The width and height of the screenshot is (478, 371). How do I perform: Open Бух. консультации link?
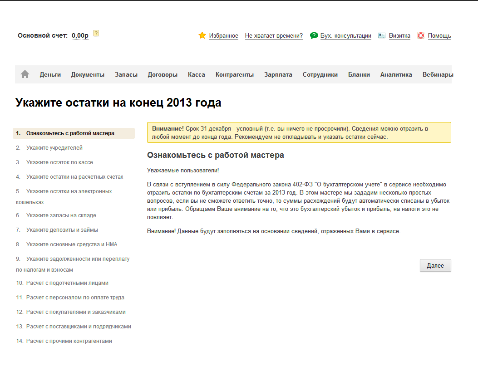coord(346,36)
